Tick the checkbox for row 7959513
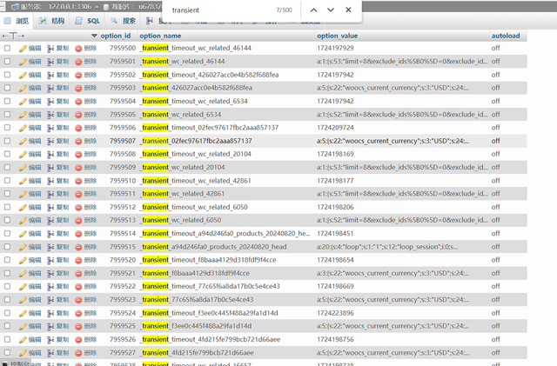This screenshot has height=366, width=557. [x=7, y=220]
